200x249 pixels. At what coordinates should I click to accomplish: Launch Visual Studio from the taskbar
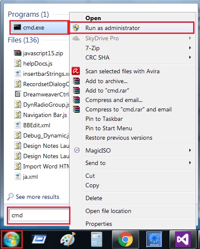coord(183,239)
